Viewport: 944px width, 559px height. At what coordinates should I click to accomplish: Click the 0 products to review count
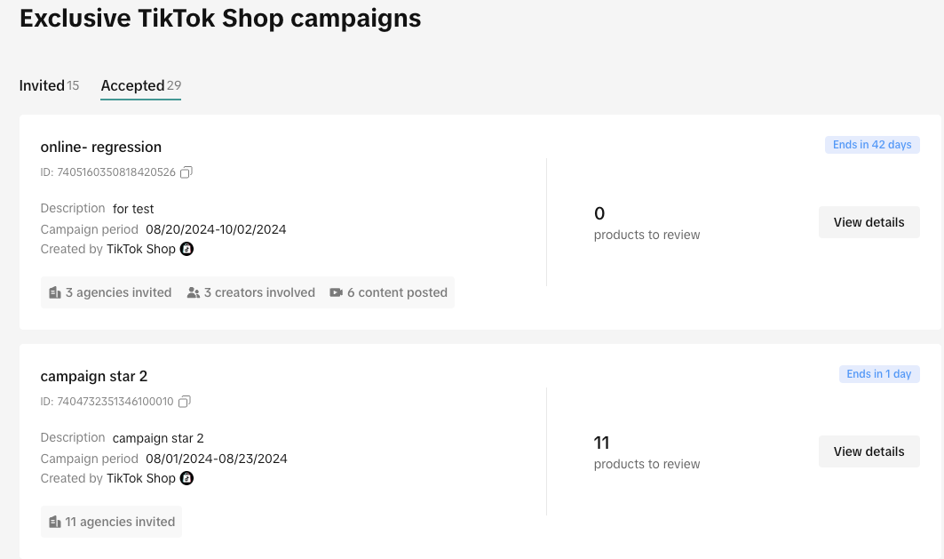599,213
